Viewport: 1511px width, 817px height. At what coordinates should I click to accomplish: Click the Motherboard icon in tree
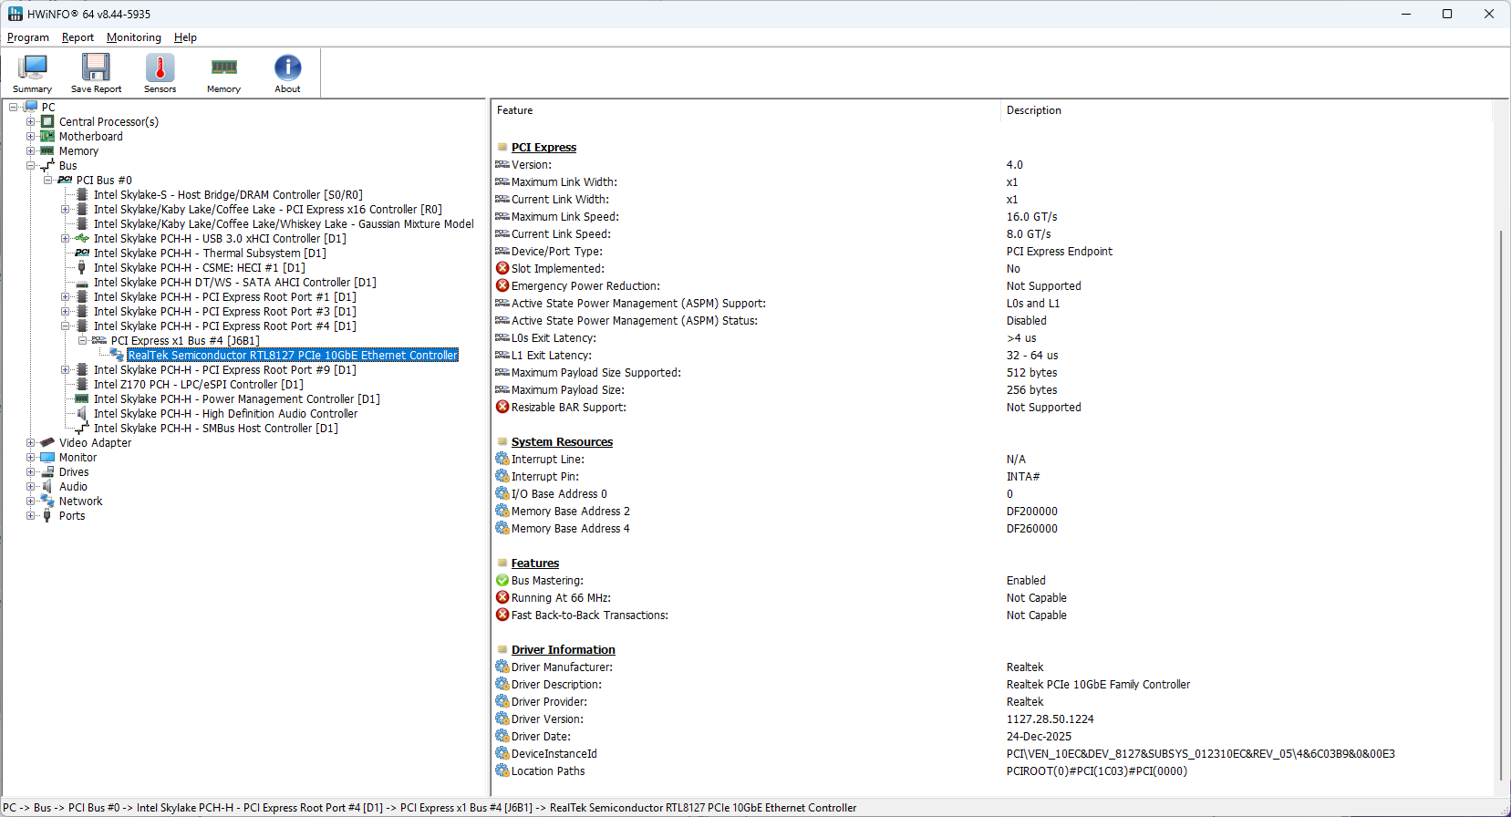[x=47, y=137]
